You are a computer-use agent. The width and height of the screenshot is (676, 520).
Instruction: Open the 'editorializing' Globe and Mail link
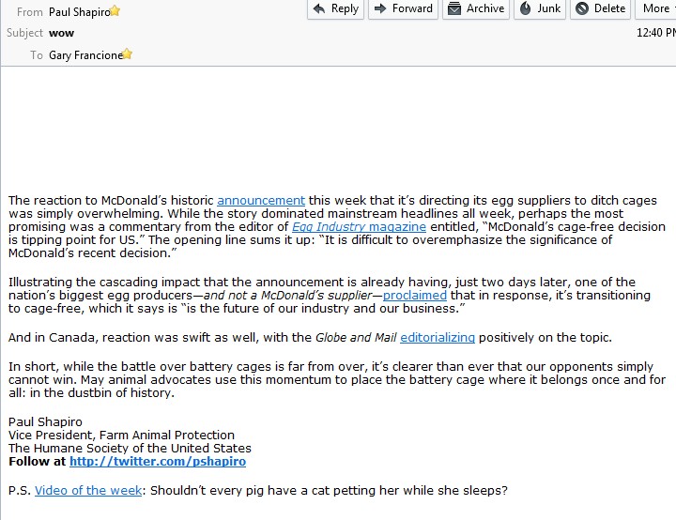tap(438, 337)
